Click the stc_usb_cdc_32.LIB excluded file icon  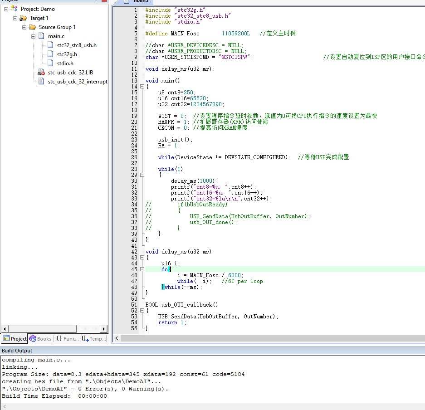point(42,73)
